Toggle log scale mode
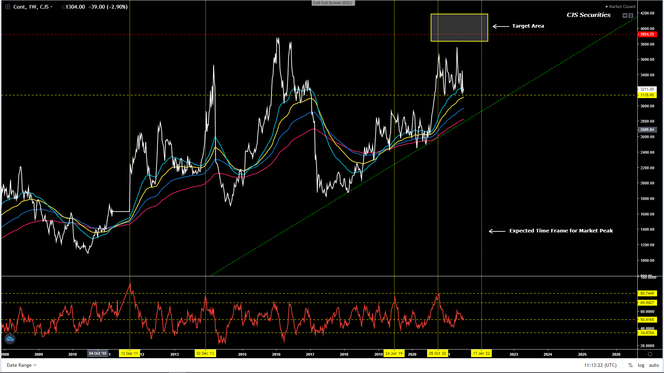Image resolution: width=664 pixels, height=373 pixels. [x=641, y=365]
